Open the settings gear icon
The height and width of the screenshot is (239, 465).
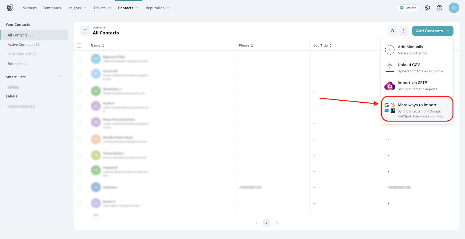[x=427, y=8]
